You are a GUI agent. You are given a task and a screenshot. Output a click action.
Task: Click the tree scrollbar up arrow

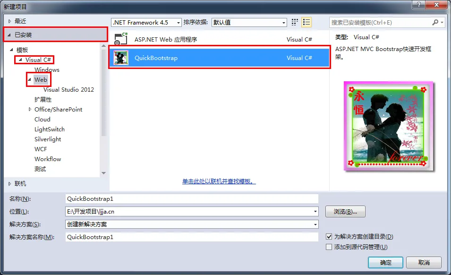click(x=104, y=45)
